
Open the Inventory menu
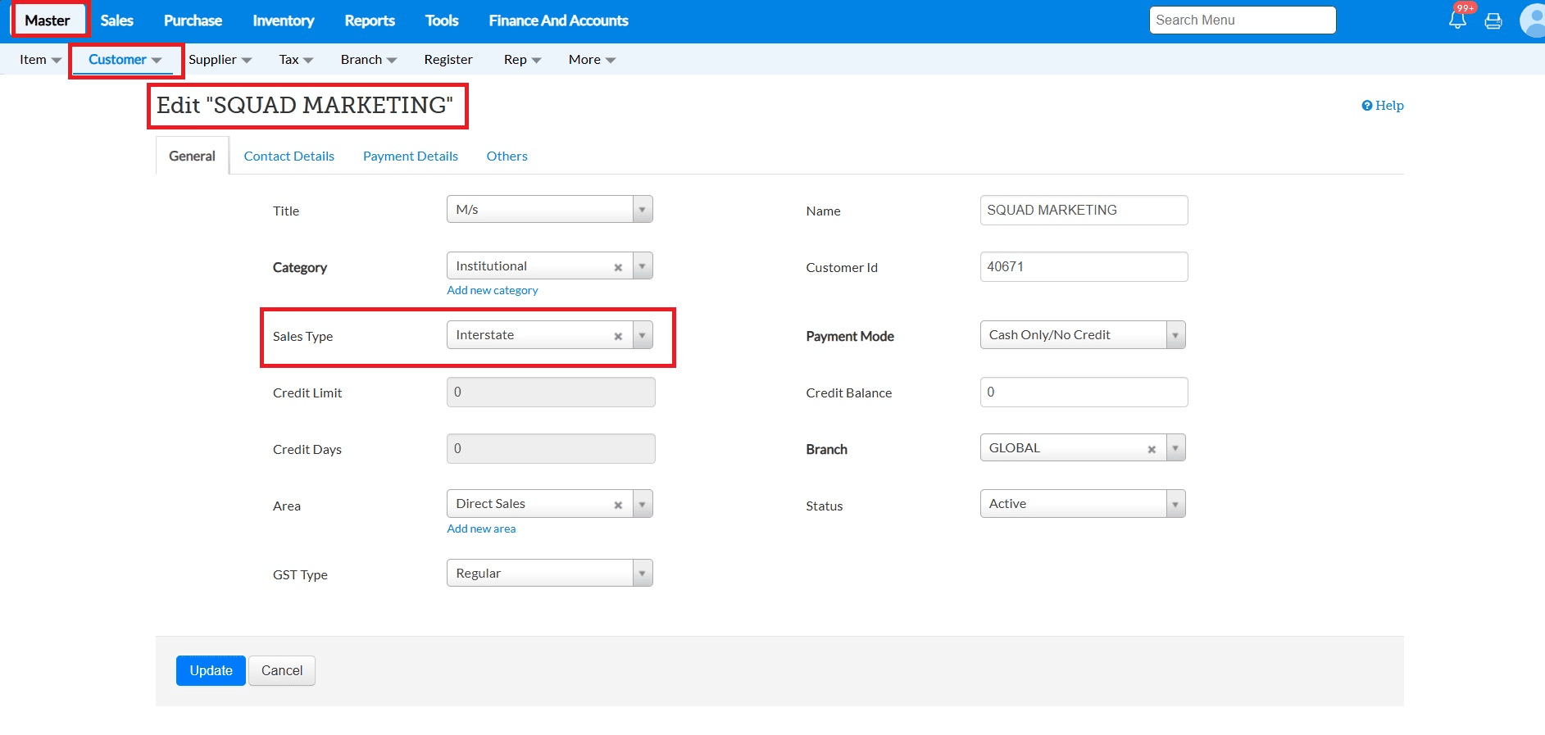283,20
